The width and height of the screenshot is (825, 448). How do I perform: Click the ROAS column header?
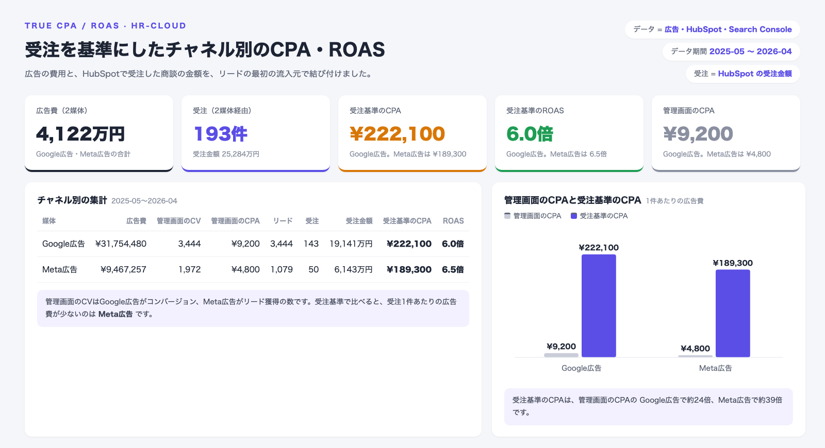click(x=453, y=221)
